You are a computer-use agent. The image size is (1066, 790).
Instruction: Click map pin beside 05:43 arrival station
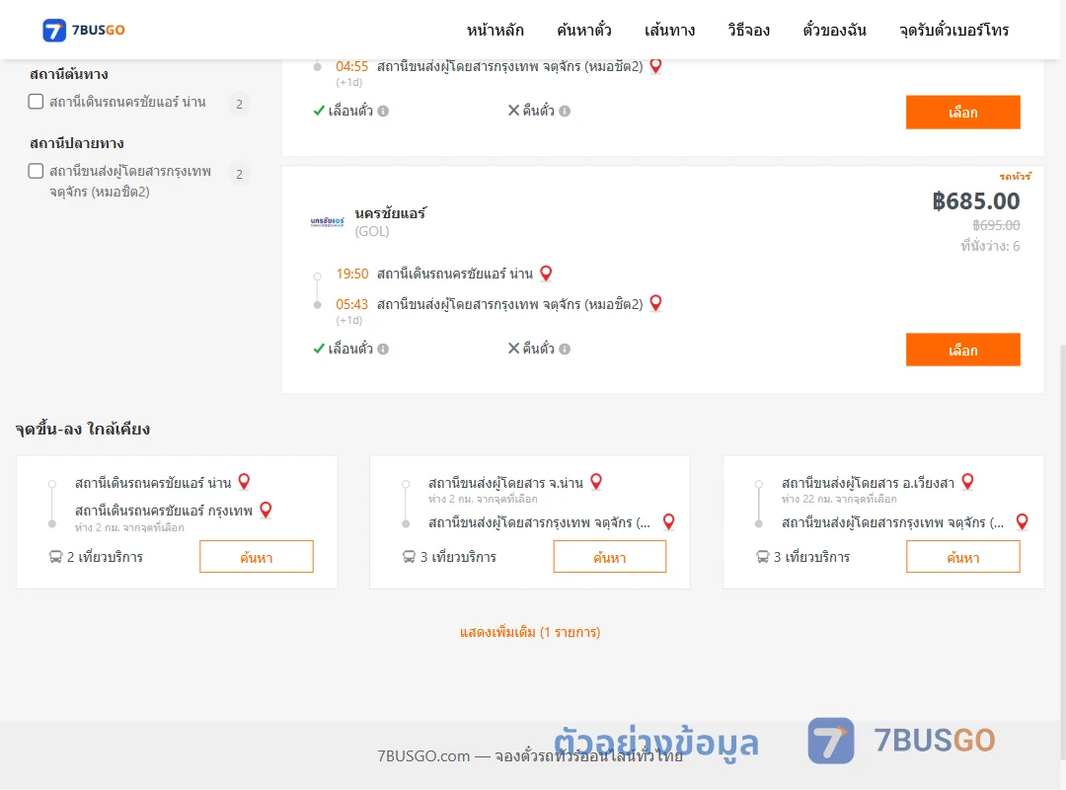(x=655, y=303)
